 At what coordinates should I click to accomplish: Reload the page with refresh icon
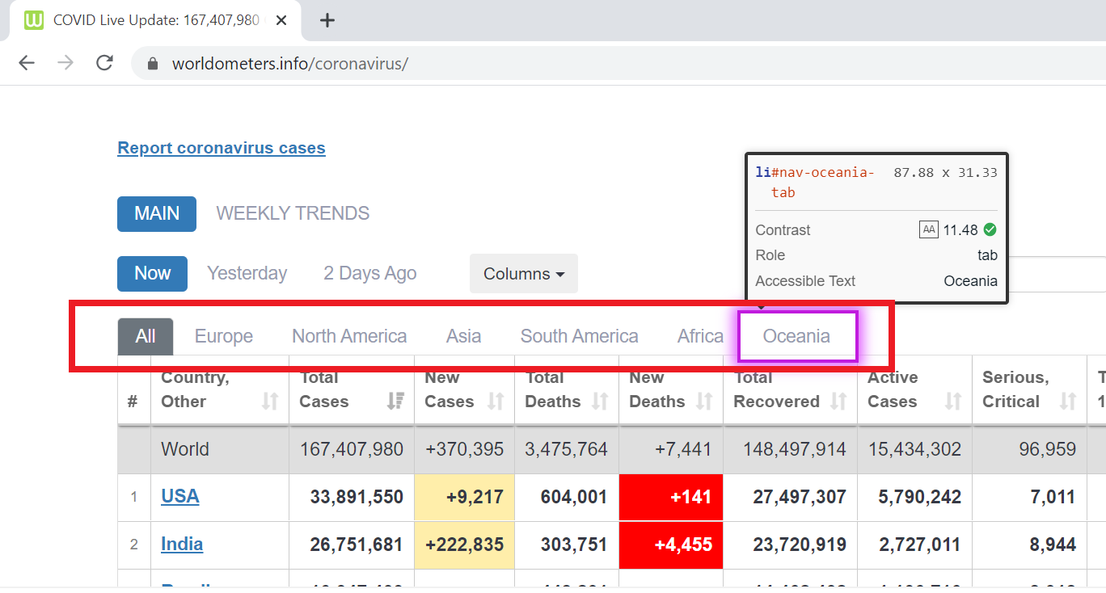click(x=104, y=63)
